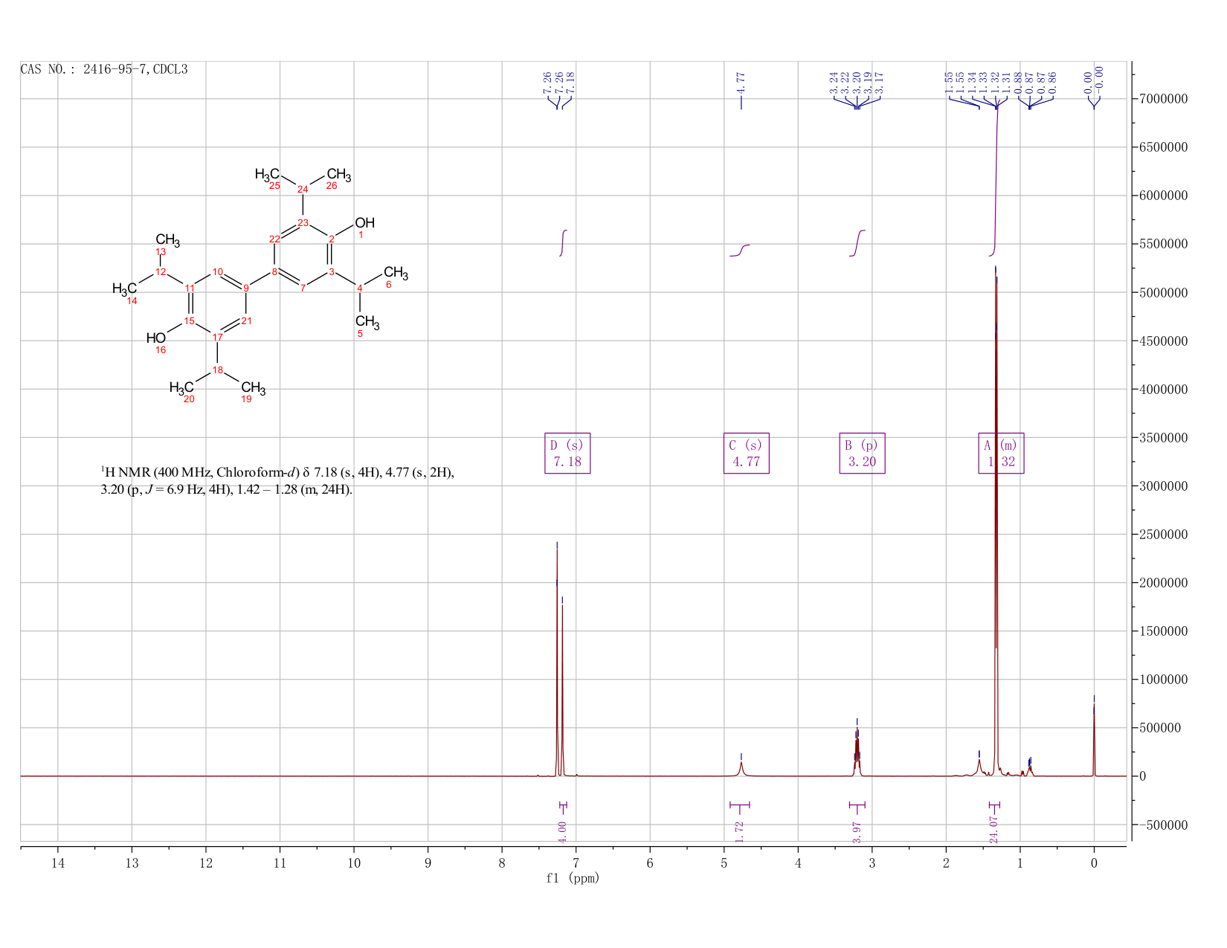Click the CH3 group labeled 5
Screen dimensions: 1227x948
367,322
